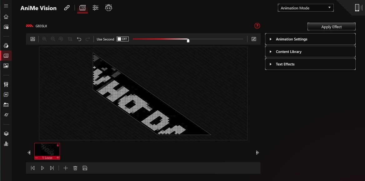The height and width of the screenshot is (181, 365).
Task: Select the AniMe Vision sidebar icon
Action: coord(6,56)
